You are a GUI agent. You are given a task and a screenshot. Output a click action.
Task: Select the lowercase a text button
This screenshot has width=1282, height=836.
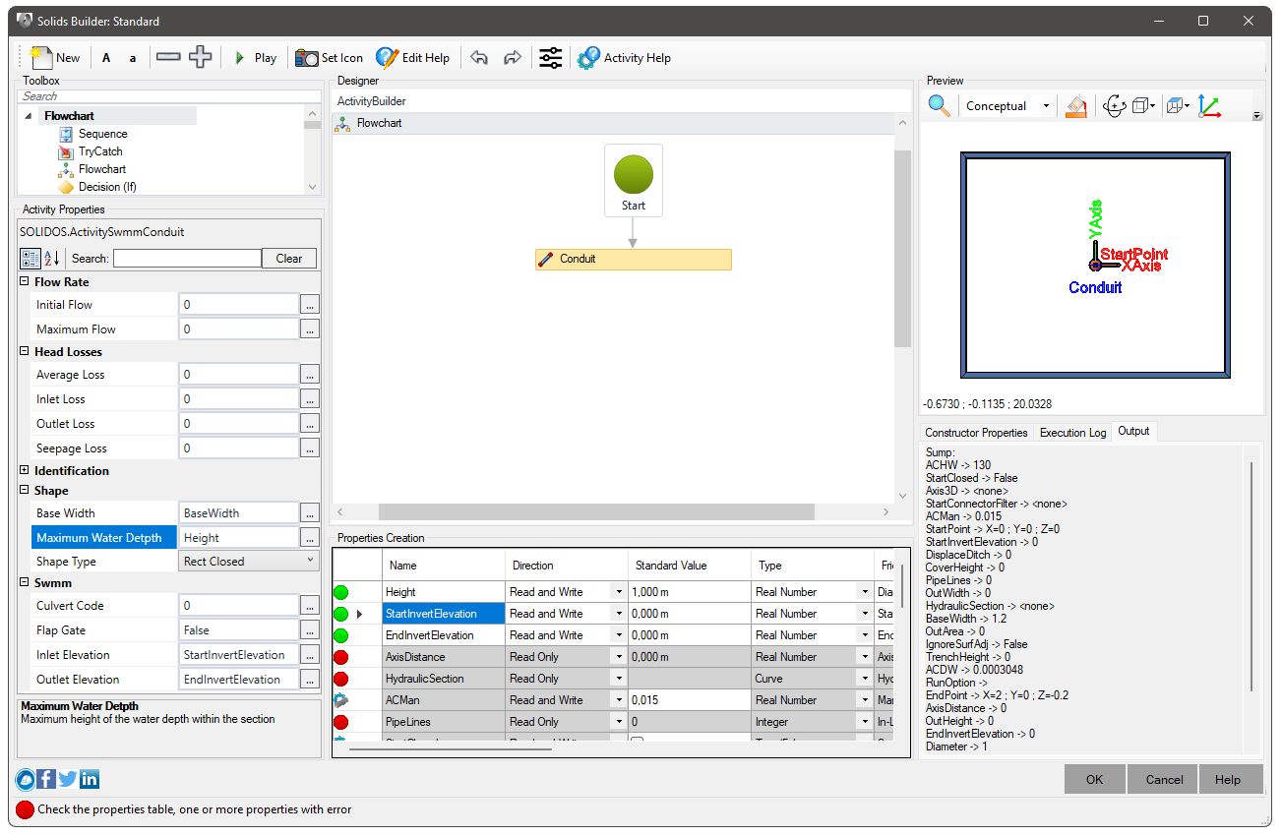click(x=133, y=58)
